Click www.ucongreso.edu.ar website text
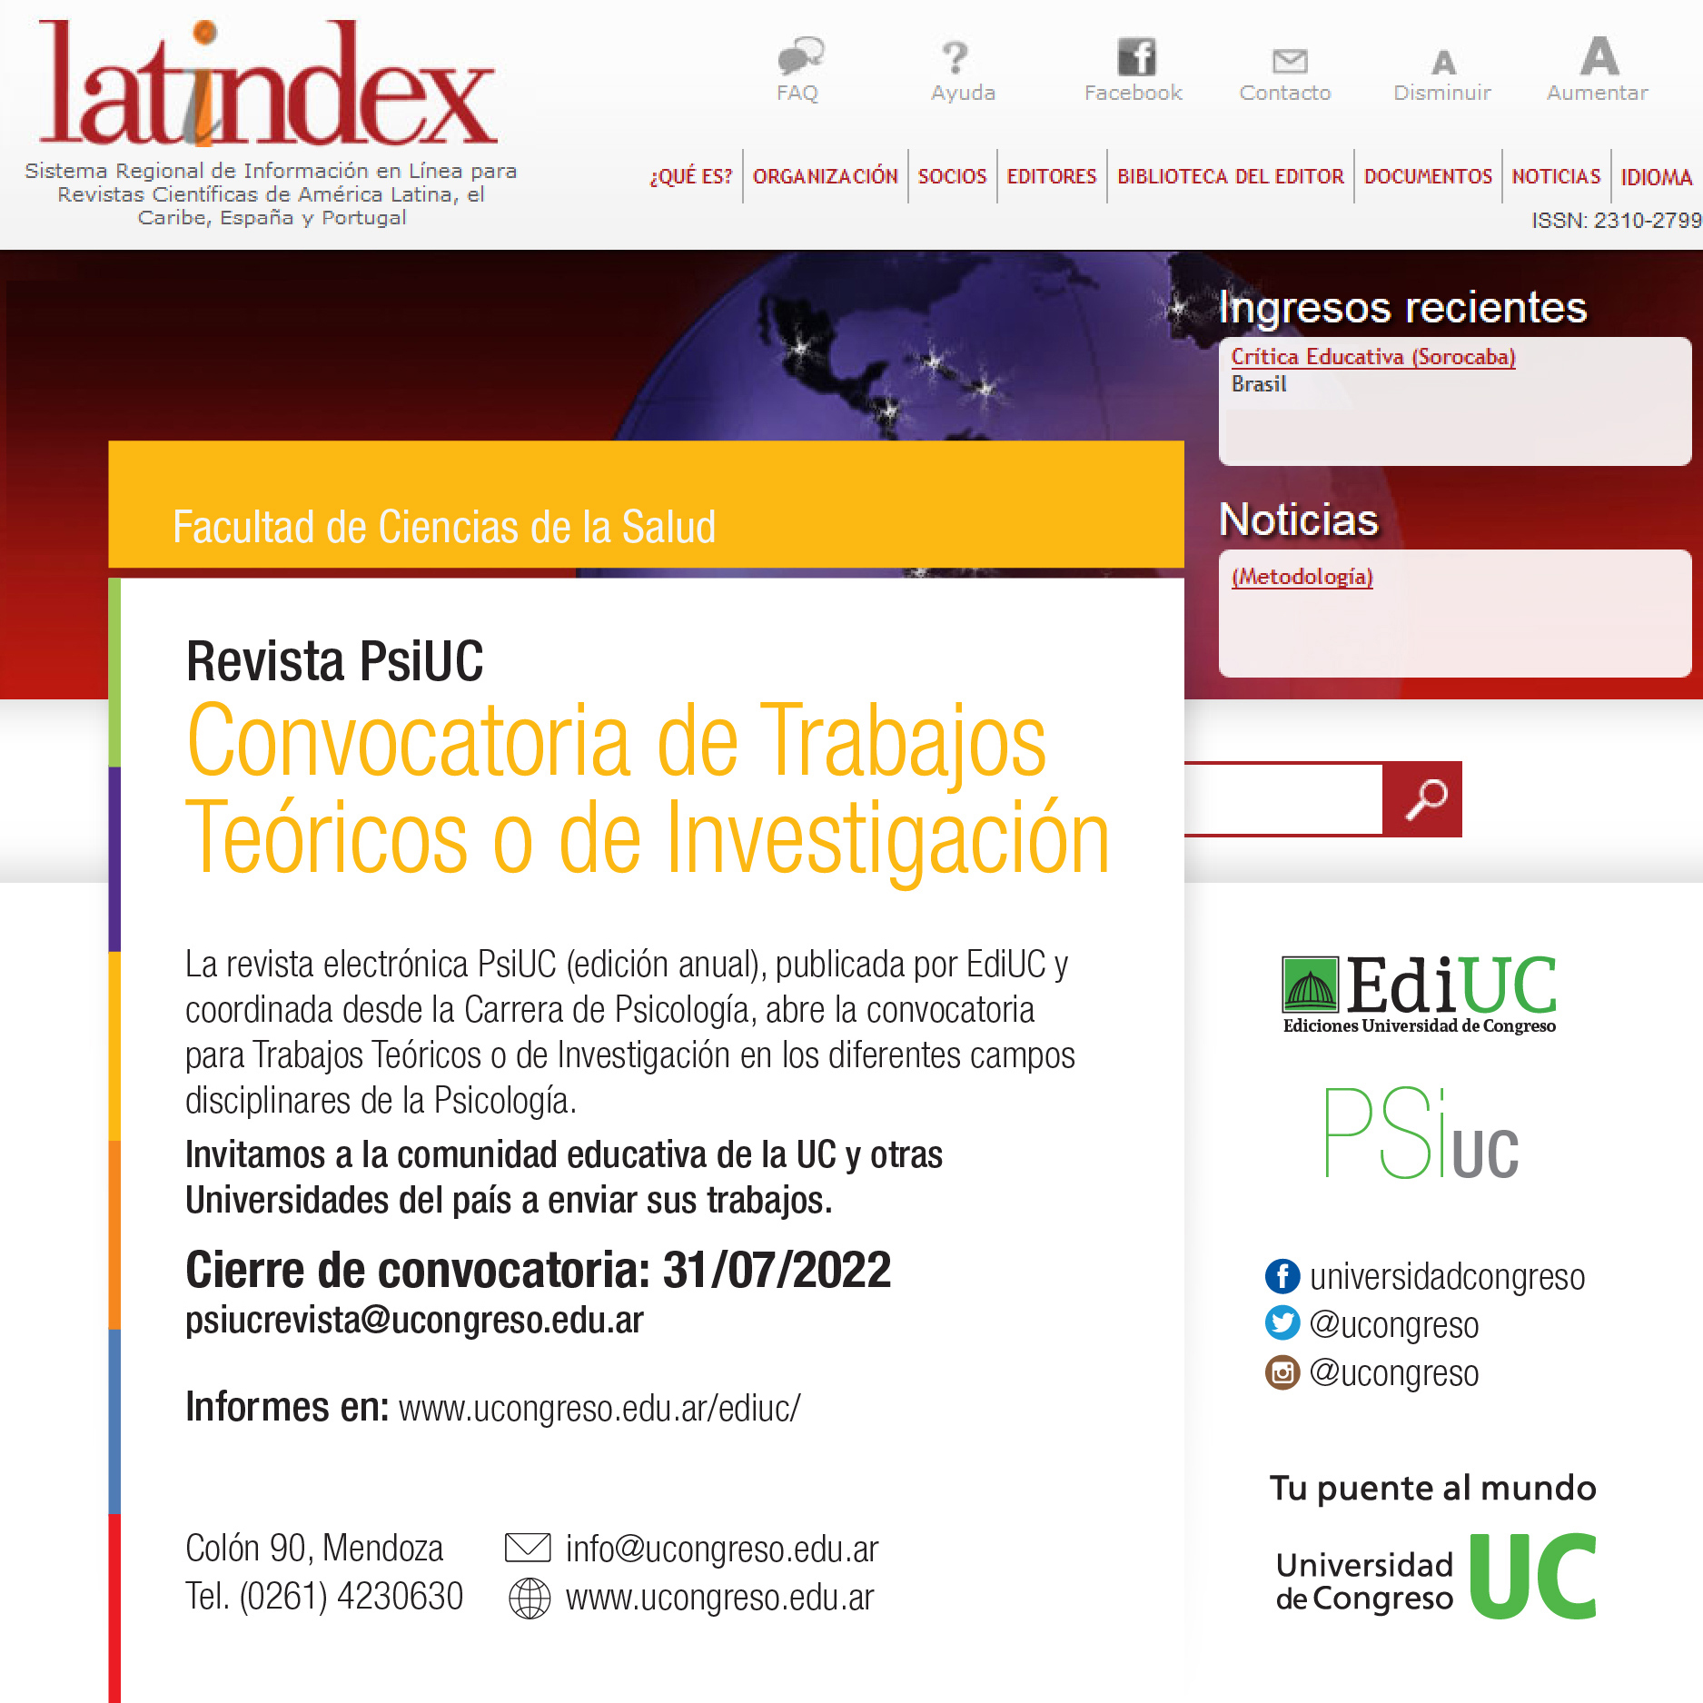This screenshot has height=1703, width=1703. point(719,1598)
